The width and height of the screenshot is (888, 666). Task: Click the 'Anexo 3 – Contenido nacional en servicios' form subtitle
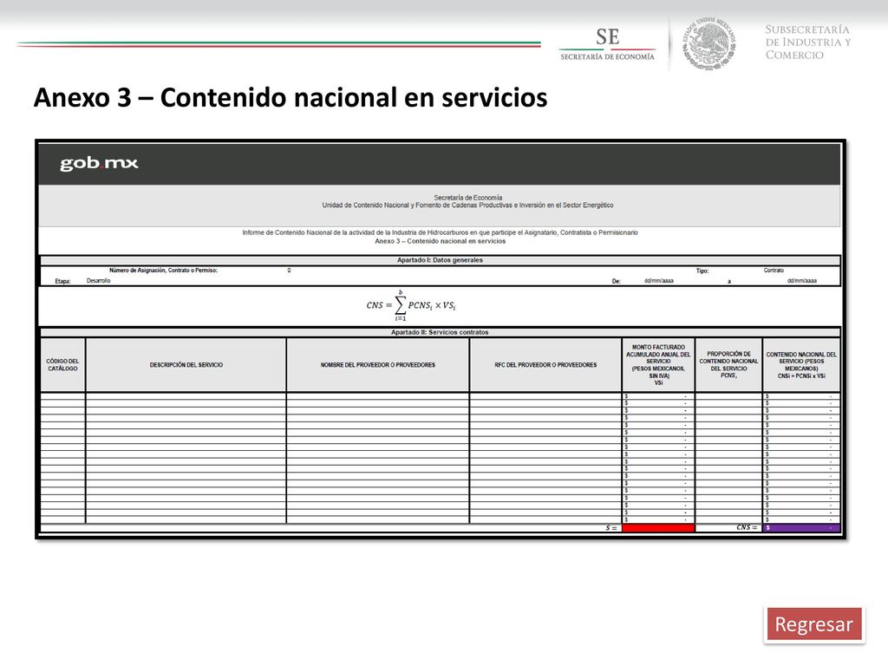[440, 241]
